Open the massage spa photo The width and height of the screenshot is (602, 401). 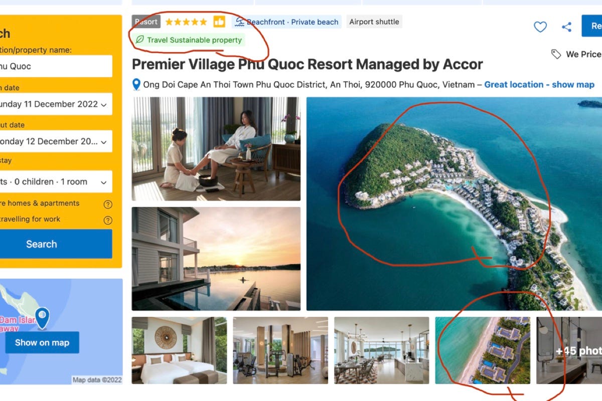pyautogui.click(x=216, y=149)
